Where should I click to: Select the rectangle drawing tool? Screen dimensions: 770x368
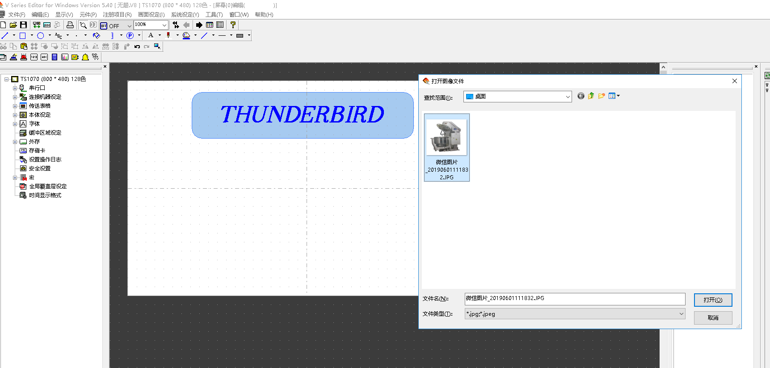(23, 36)
